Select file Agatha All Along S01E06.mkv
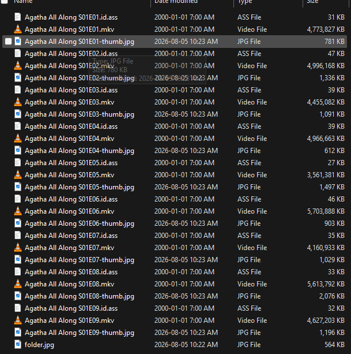The image size is (351, 354). pyautogui.click(x=69, y=211)
